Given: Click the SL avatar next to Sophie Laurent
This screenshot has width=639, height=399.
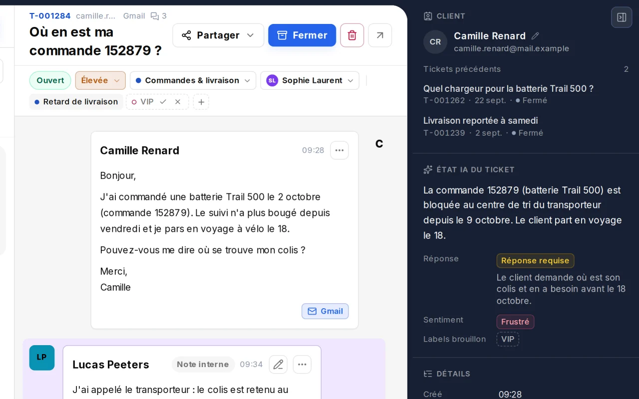Looking at the screenshot, I should pos(272,80).
